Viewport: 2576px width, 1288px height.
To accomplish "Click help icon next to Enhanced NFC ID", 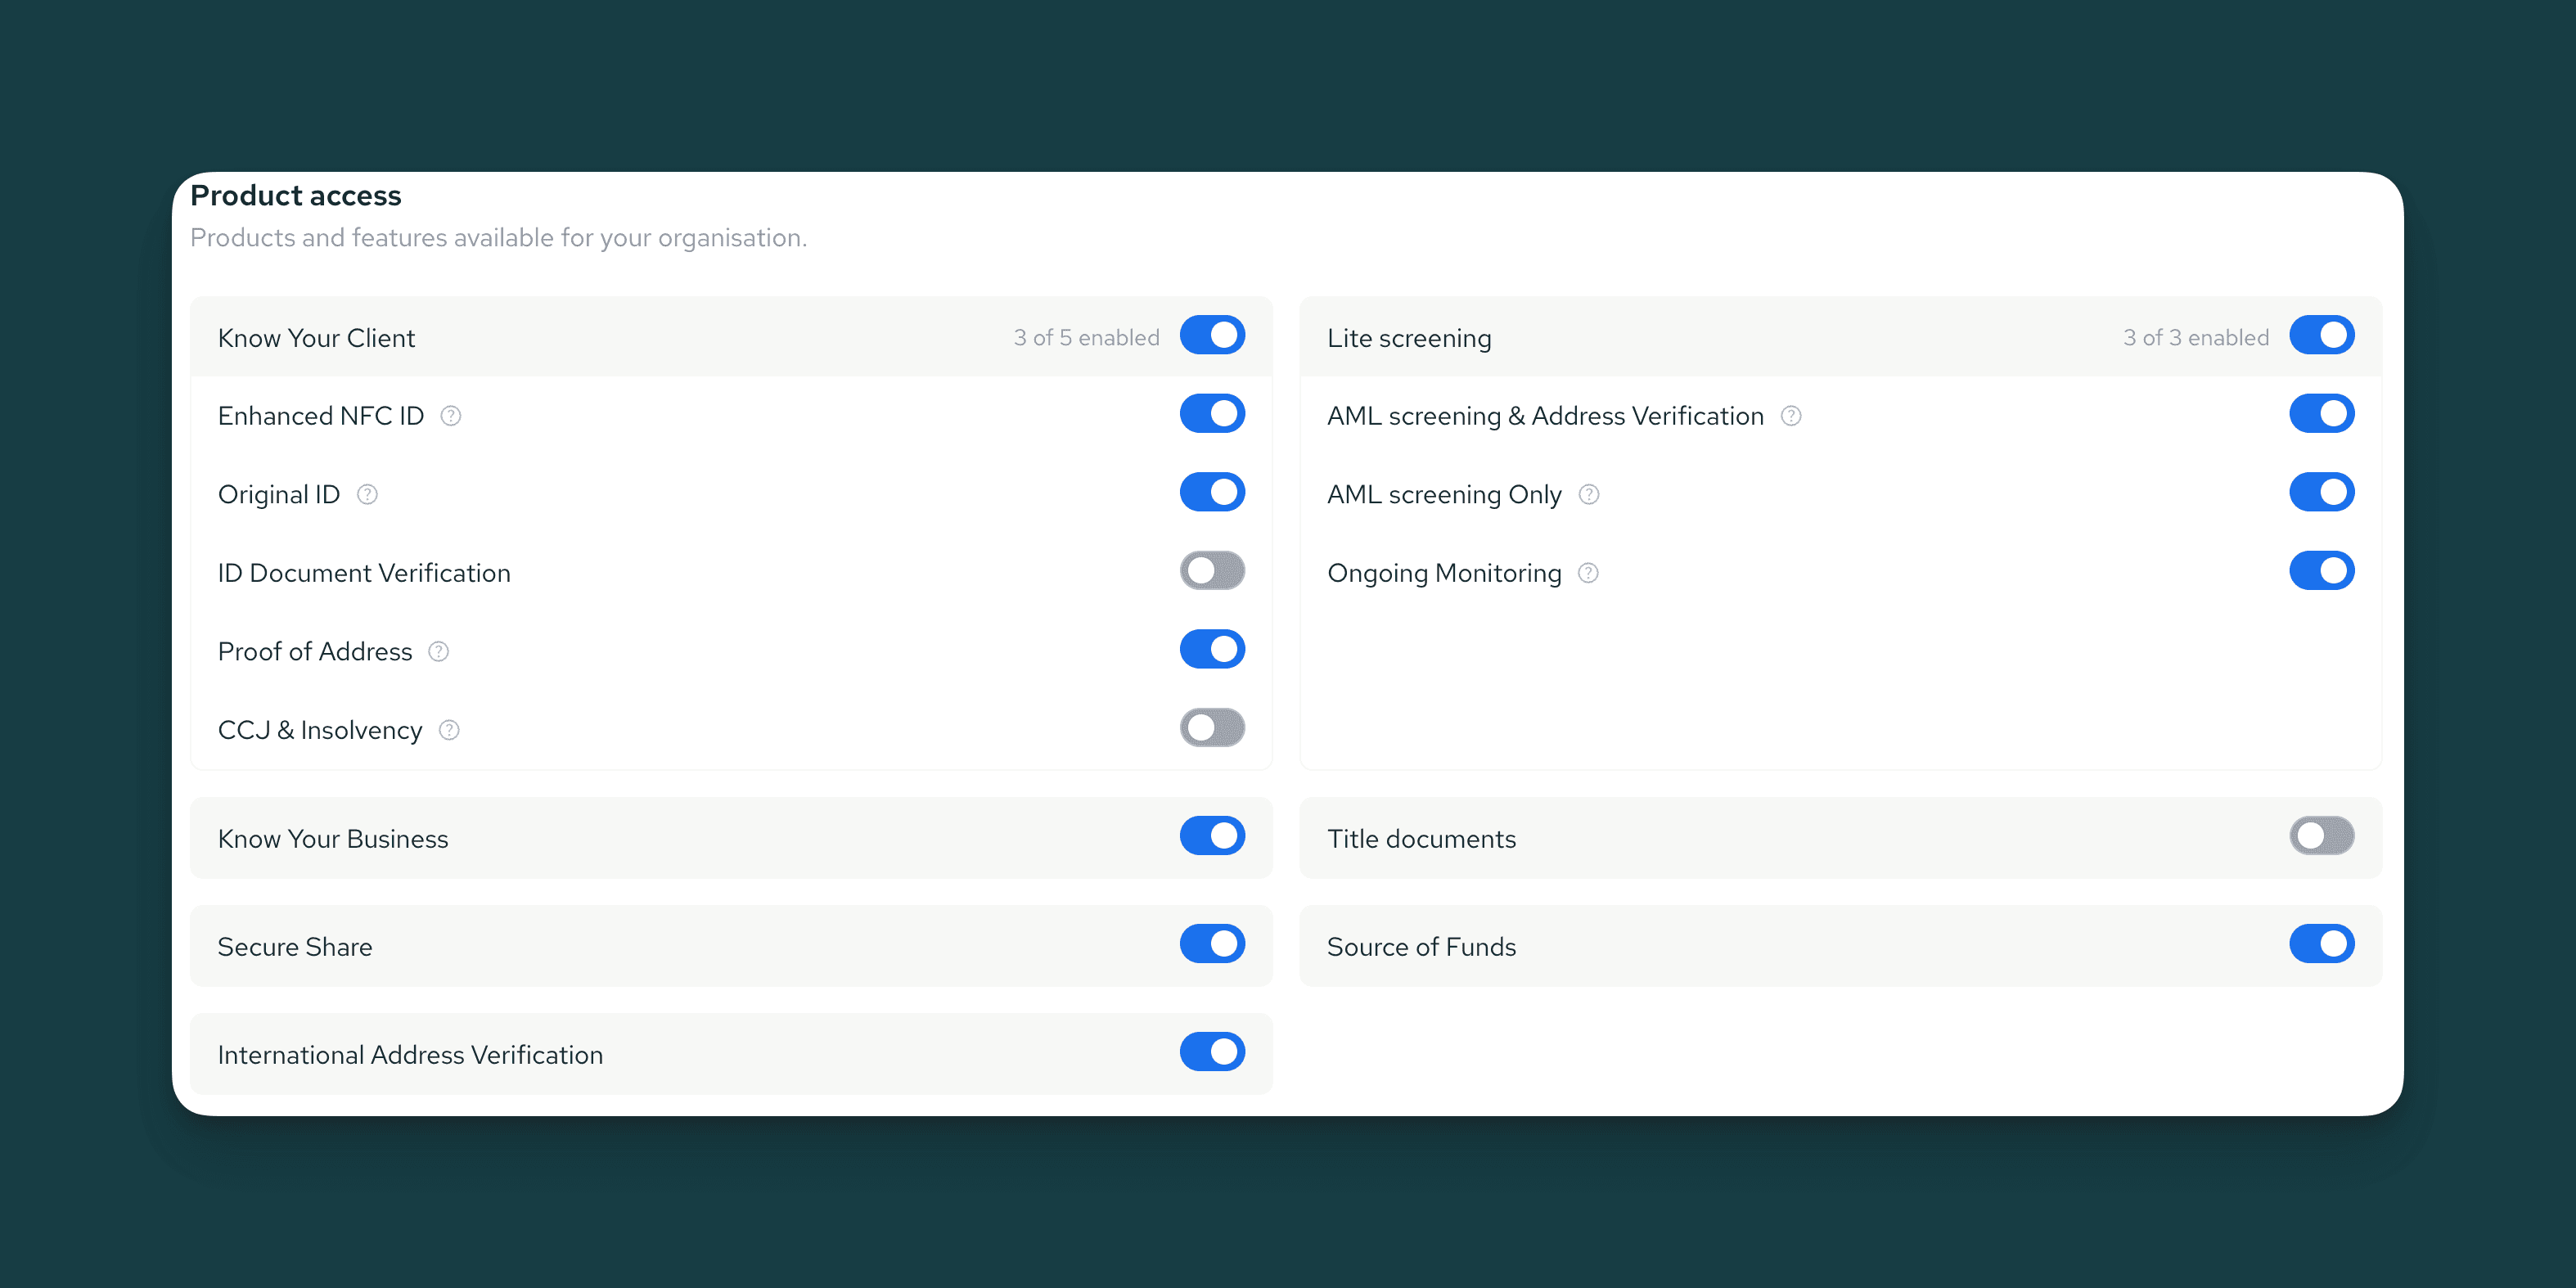I will click(x=451, y=416).
